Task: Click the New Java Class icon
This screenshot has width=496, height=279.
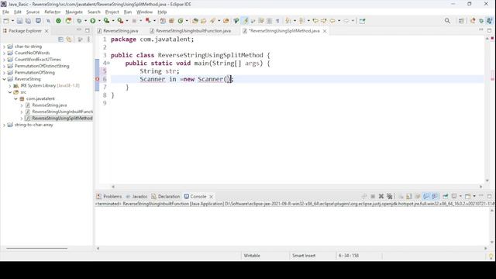Action: tap(181, 21)
